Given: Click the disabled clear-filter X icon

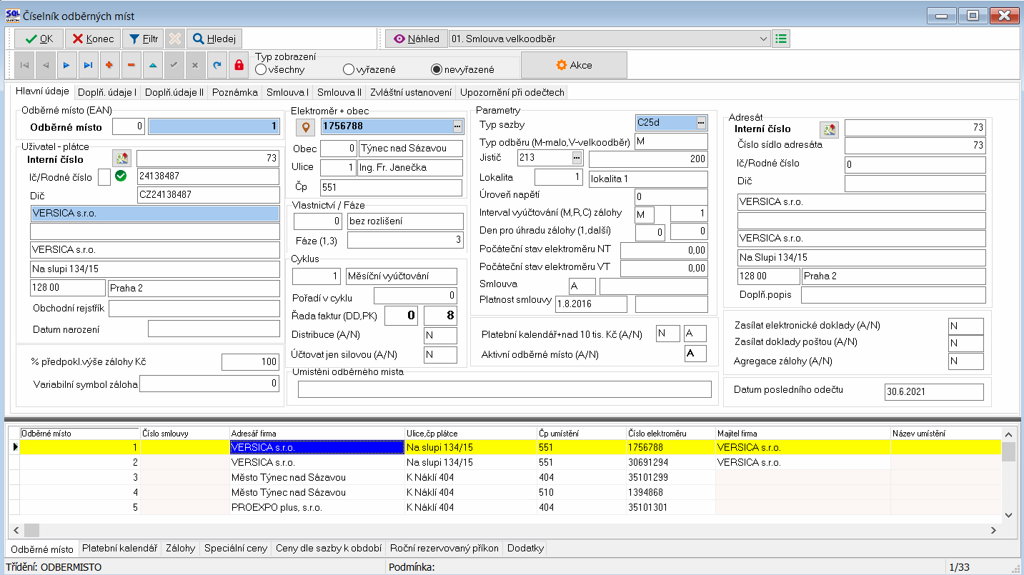Looking at the screenshot, I should (175, 39).
